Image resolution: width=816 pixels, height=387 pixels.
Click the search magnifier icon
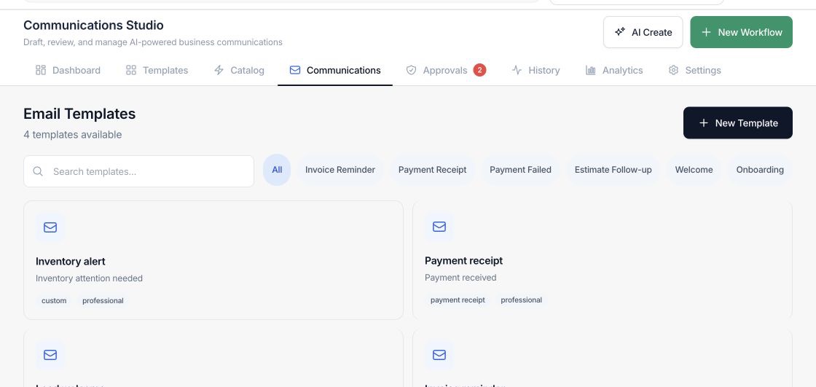(x=37, y=171)
